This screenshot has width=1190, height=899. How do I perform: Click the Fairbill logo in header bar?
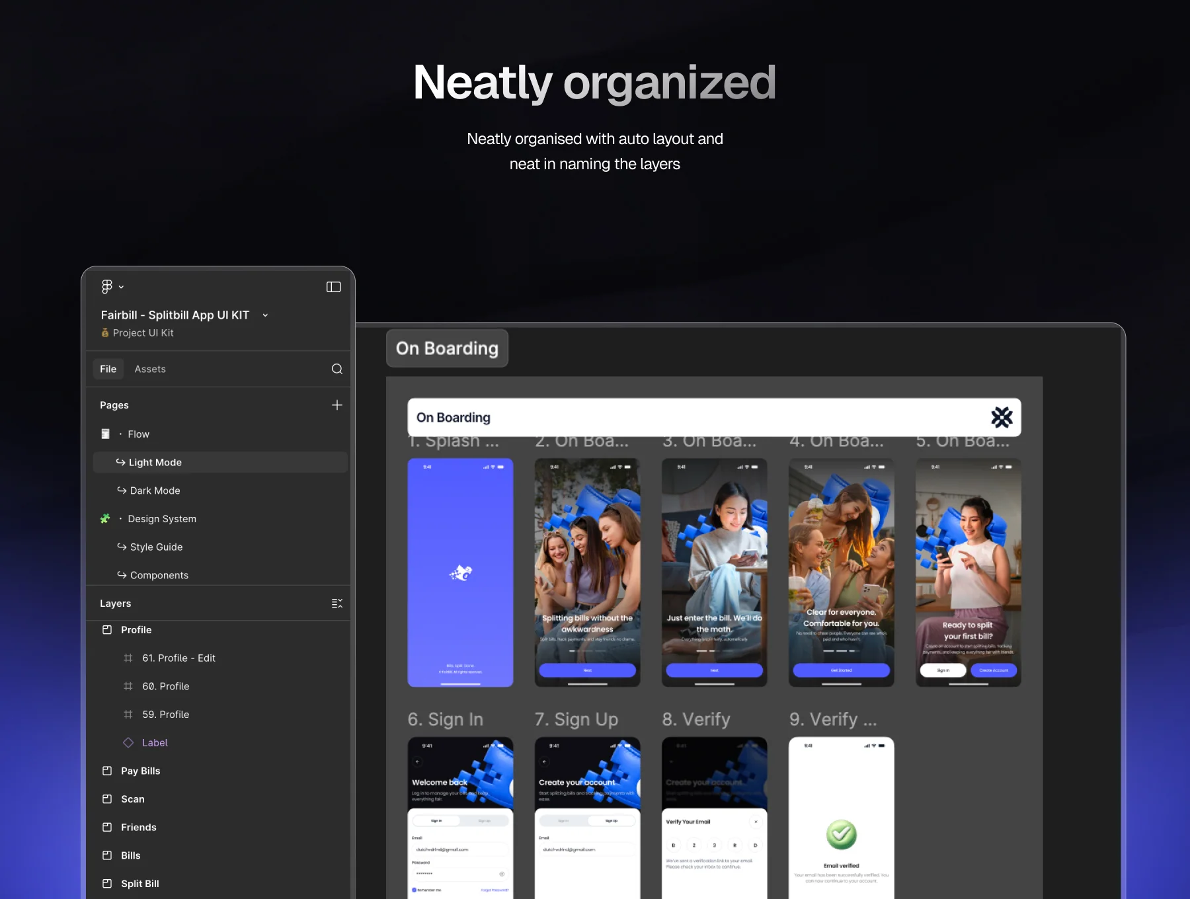(x=1002, y=417)
